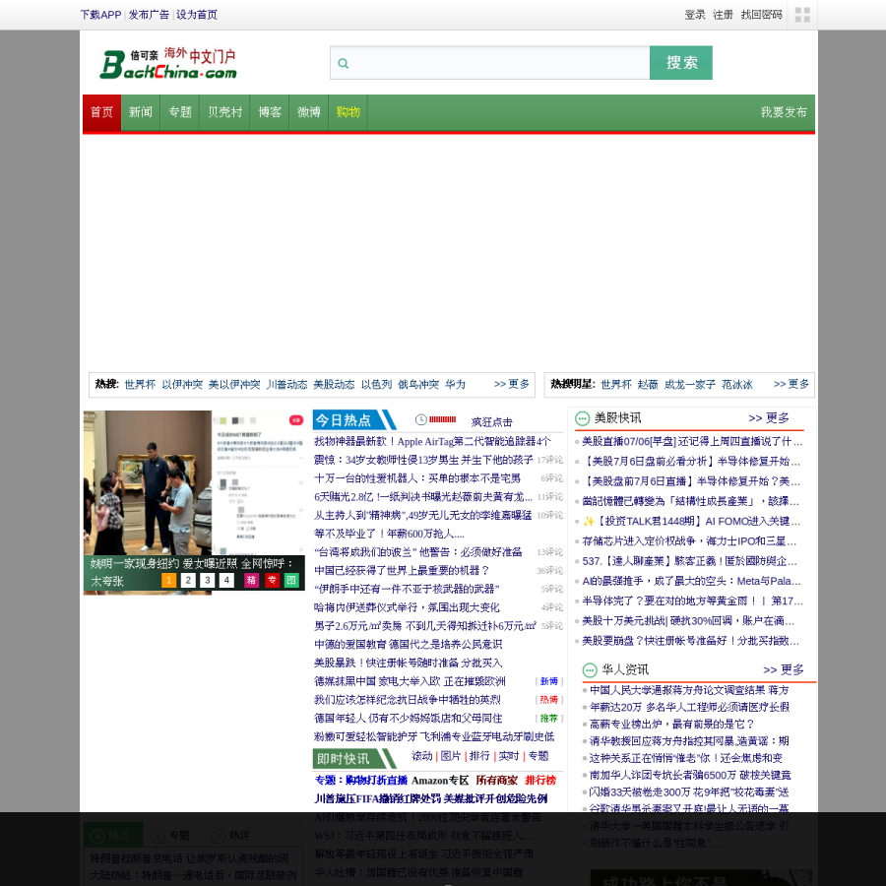
Task: Switch 即时快讯 to the 专题 tab
Action: point(538,756)
